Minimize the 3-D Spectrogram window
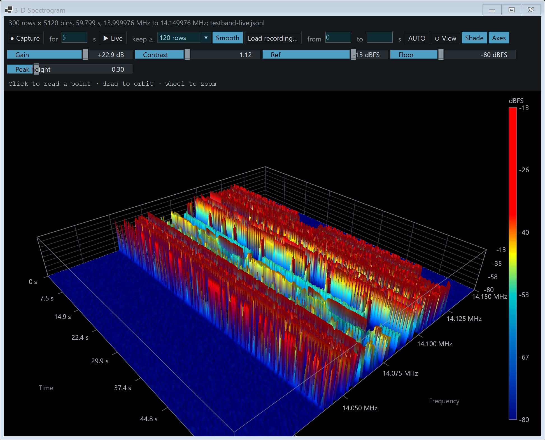The height and width of the screenshot is (440, 545). point(492,10)
